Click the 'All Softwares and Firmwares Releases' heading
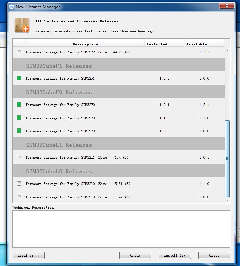The image size is (240, 266). [76, 21]
